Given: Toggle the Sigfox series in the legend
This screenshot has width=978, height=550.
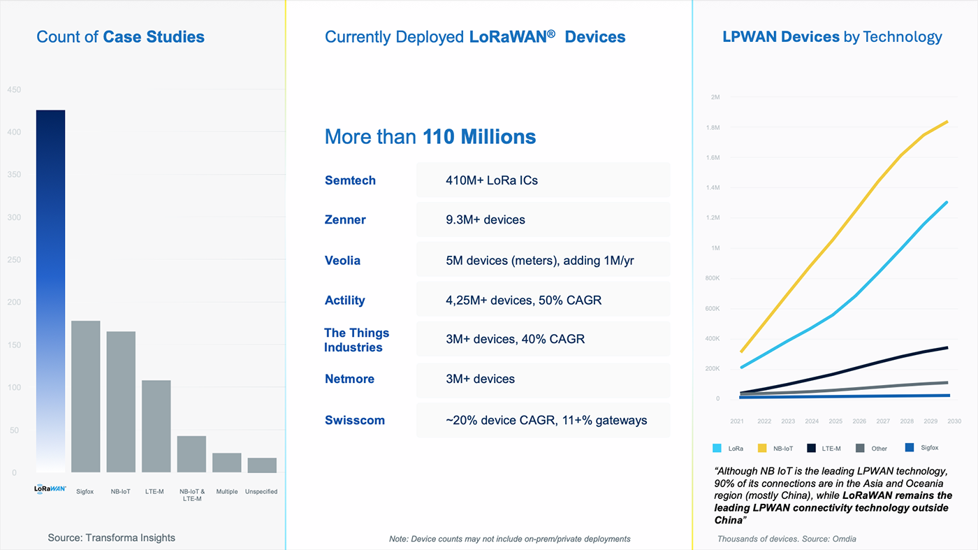Looking at the screenshot, I should pyautogui.click(x=921, y=447).
